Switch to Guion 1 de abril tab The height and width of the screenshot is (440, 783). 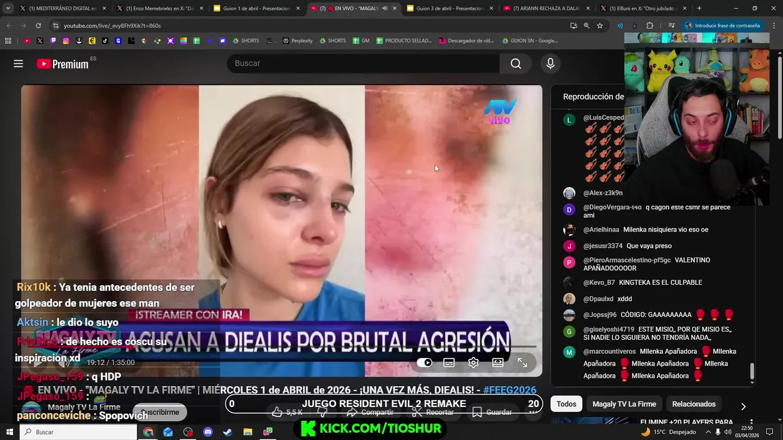coord(256,9)
